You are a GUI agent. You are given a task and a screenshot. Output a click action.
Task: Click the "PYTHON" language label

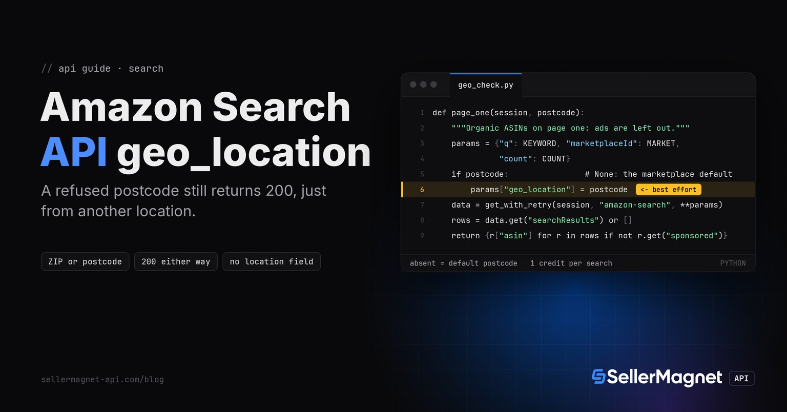click(733, 263)
